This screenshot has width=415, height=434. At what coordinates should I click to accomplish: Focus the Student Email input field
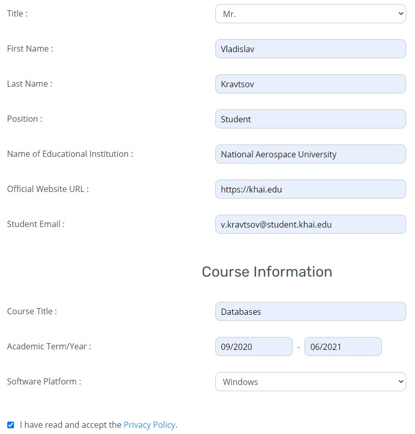tap(310, 224)
